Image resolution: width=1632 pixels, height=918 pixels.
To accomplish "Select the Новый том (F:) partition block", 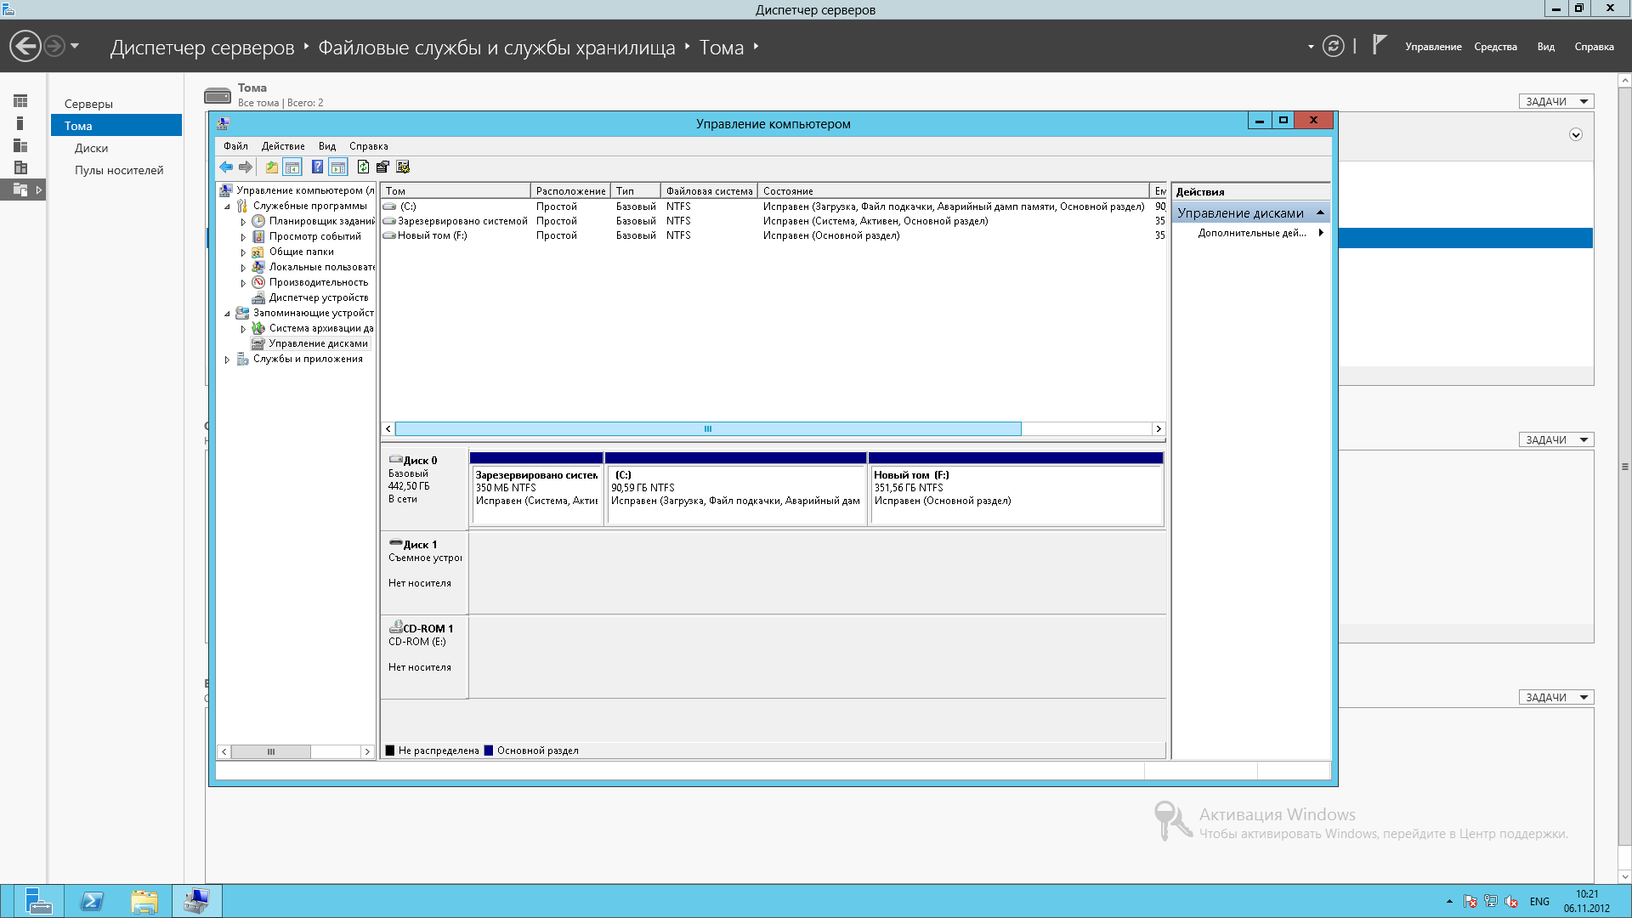I will point(1016,489).
